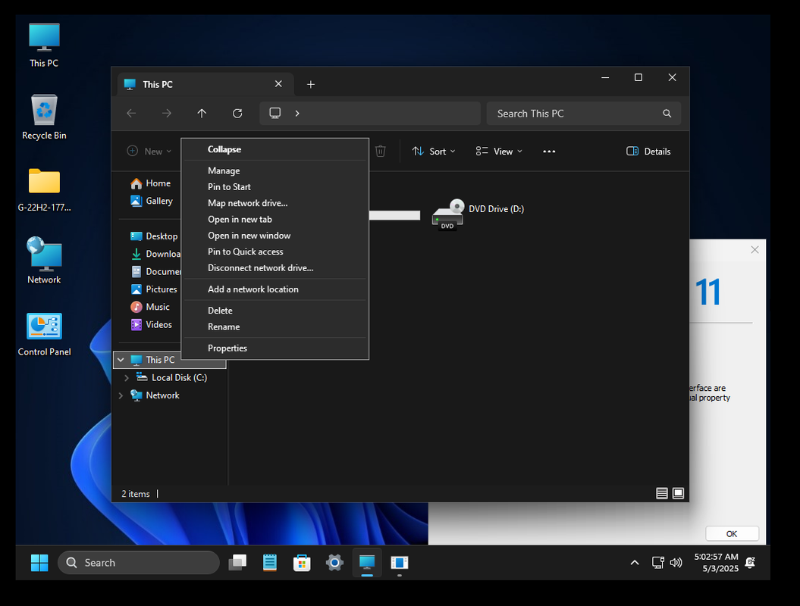Select Videos in the sidebar

click(152, 325)
